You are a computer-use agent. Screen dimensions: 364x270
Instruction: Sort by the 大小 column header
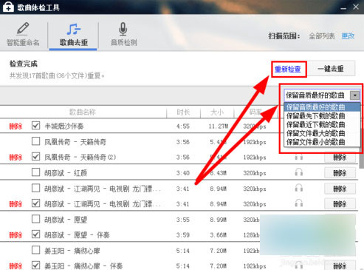pos(217,112)
